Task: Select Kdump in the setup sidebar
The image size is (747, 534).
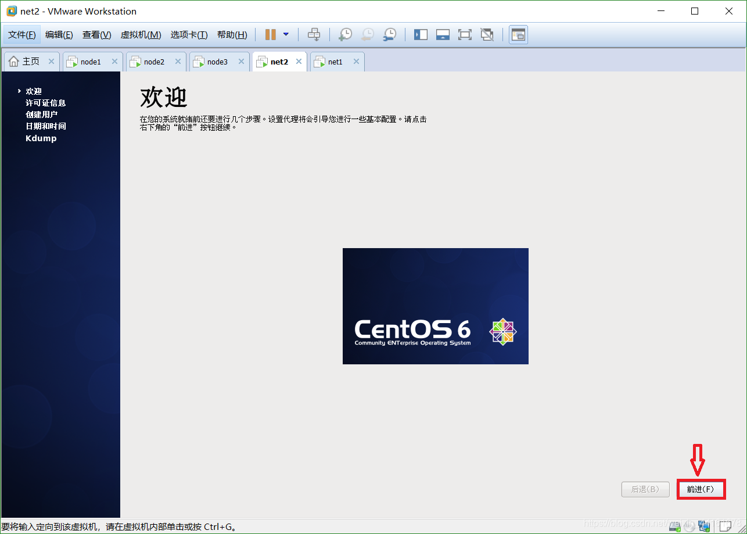Action: 41,138
